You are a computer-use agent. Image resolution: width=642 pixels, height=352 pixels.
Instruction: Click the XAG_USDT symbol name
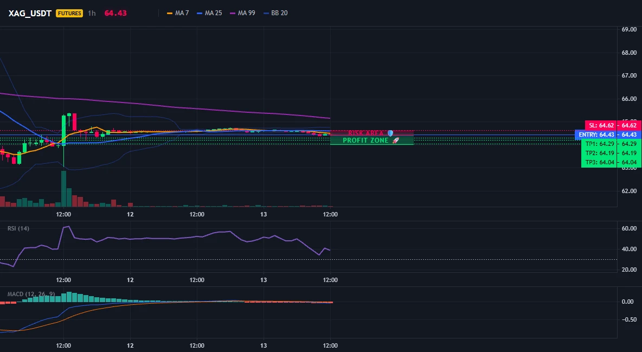30,13
